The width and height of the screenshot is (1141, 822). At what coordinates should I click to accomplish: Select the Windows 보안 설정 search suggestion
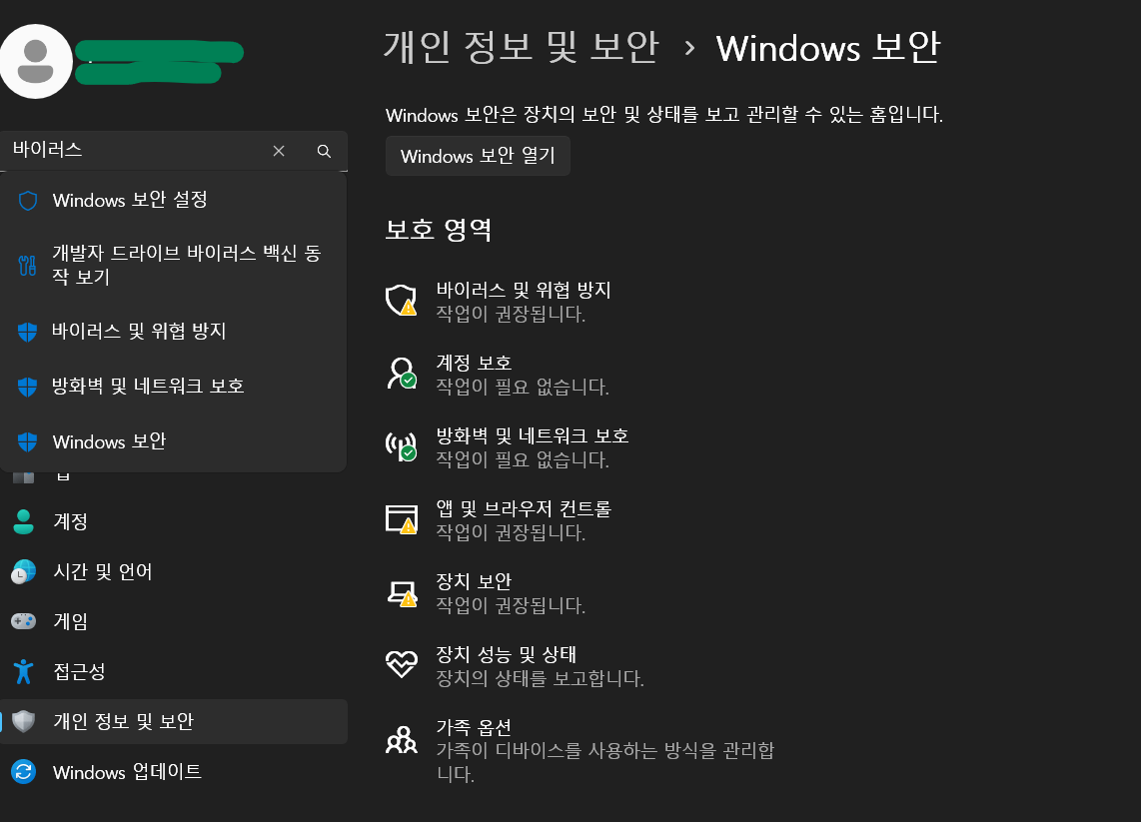point(173,200)
